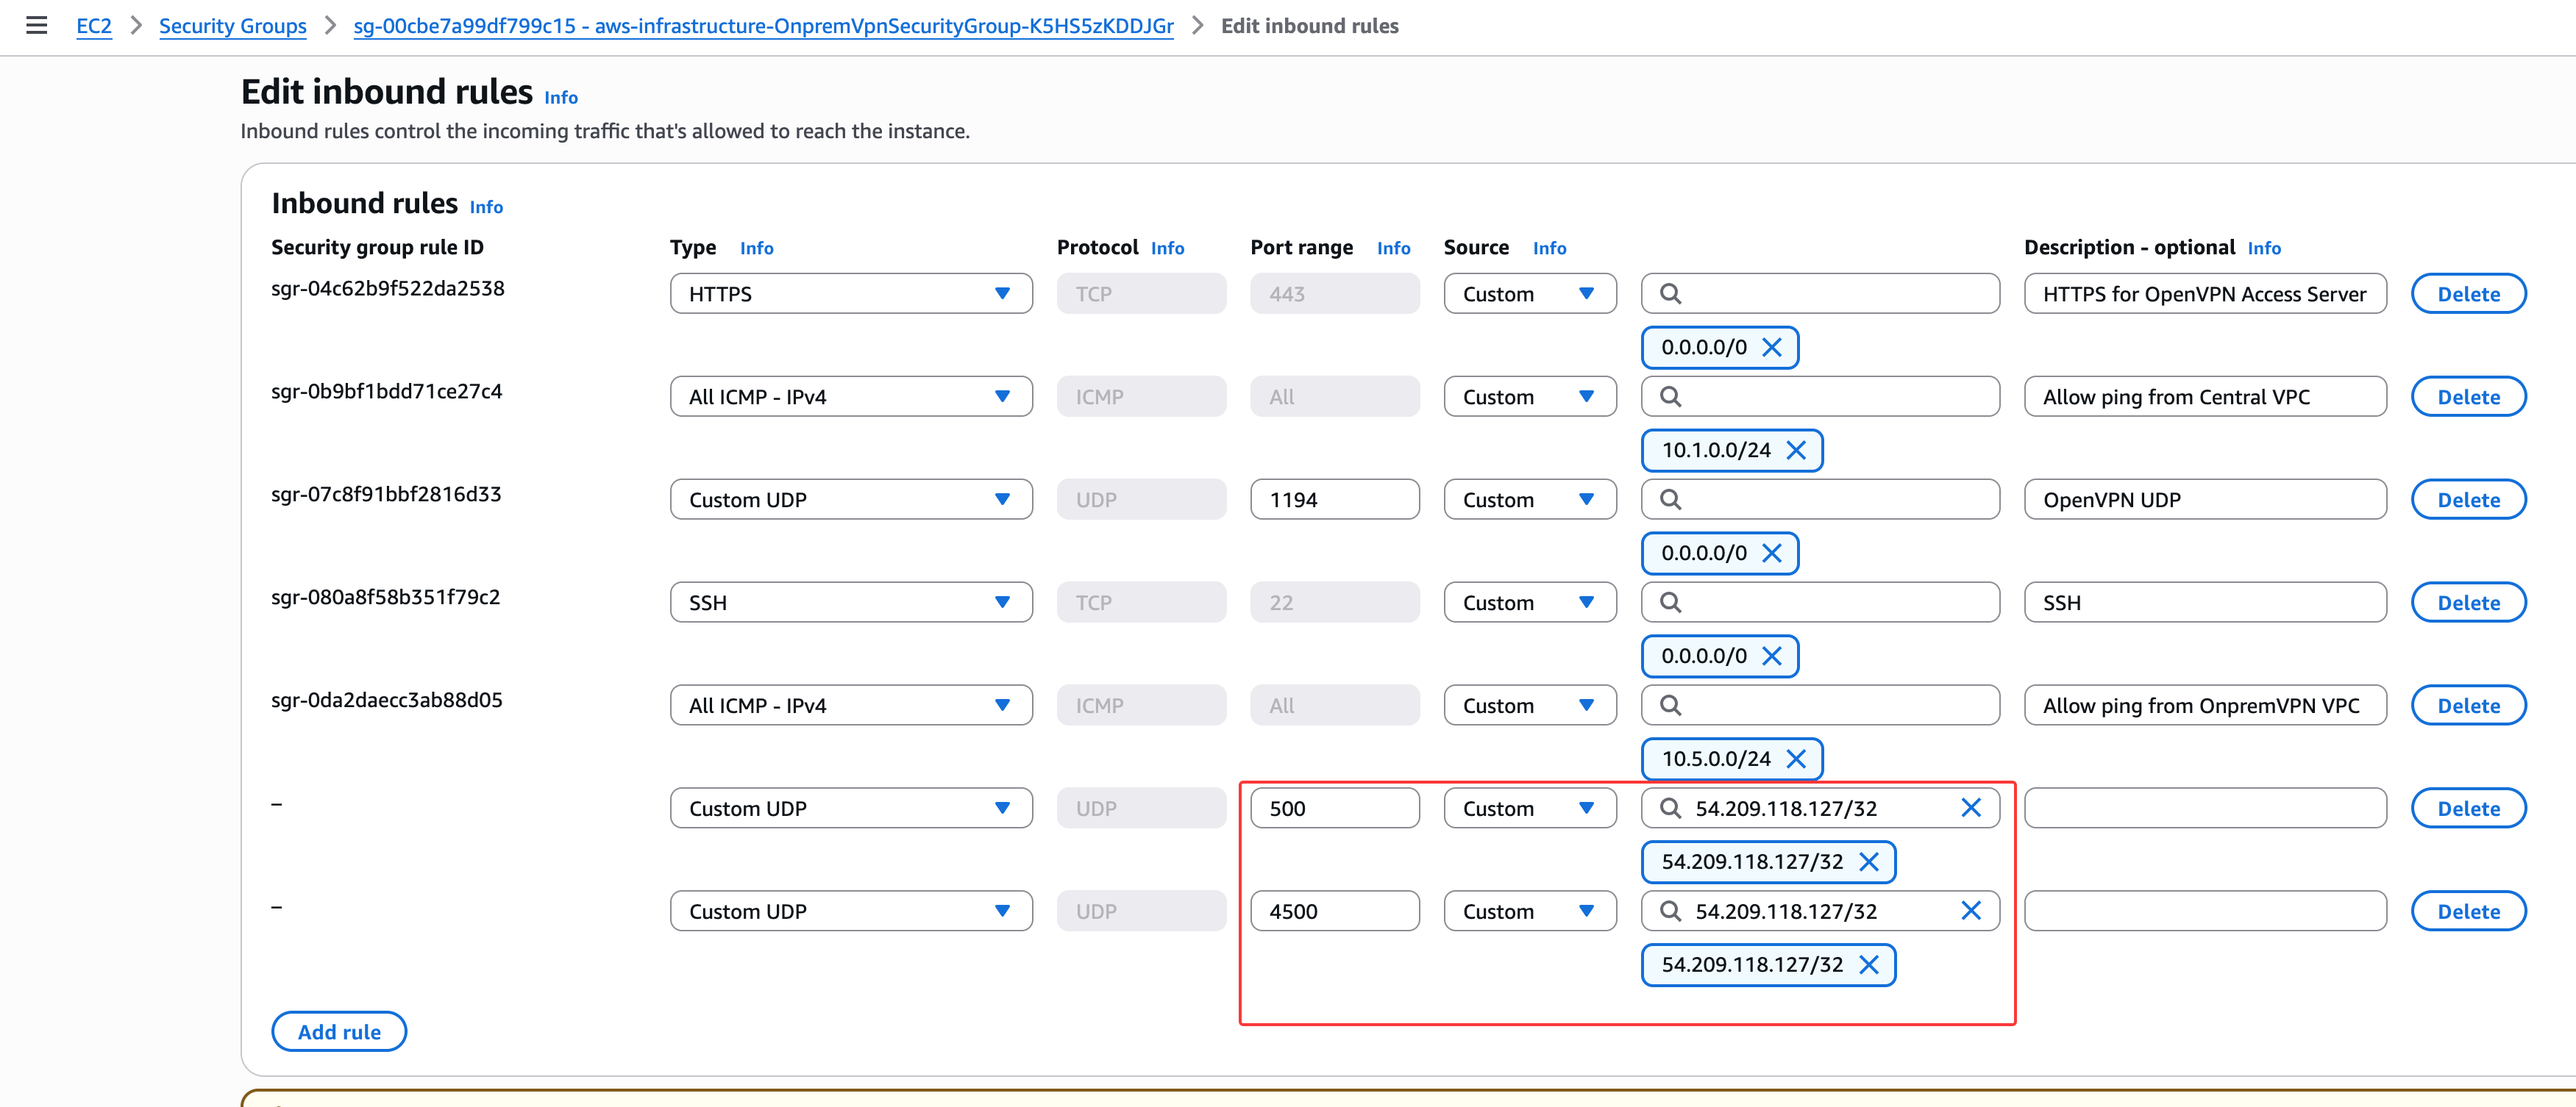Click the port range field showing 1194
The width and height of the screenshot is (2576, 1107).
pyautogui.click(x=1334, y=500)
